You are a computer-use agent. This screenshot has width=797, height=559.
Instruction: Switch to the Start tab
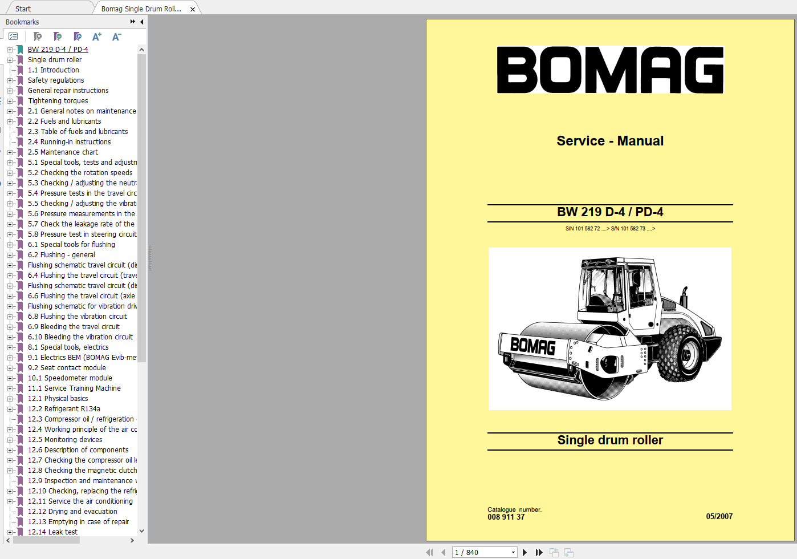[23, 9]
